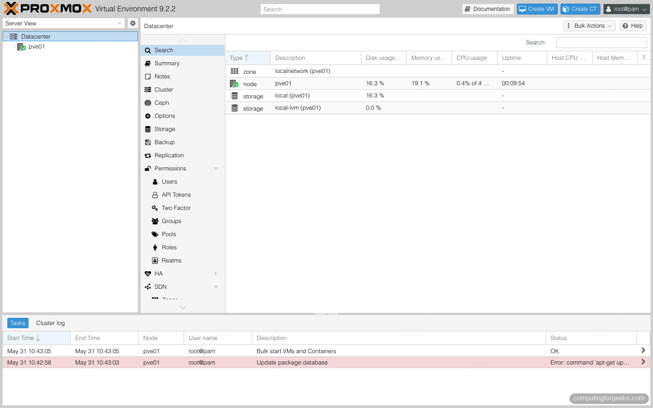Sort by the Uptime column header
This screenshot has height=408, width=653.
[x=522, y=58]
